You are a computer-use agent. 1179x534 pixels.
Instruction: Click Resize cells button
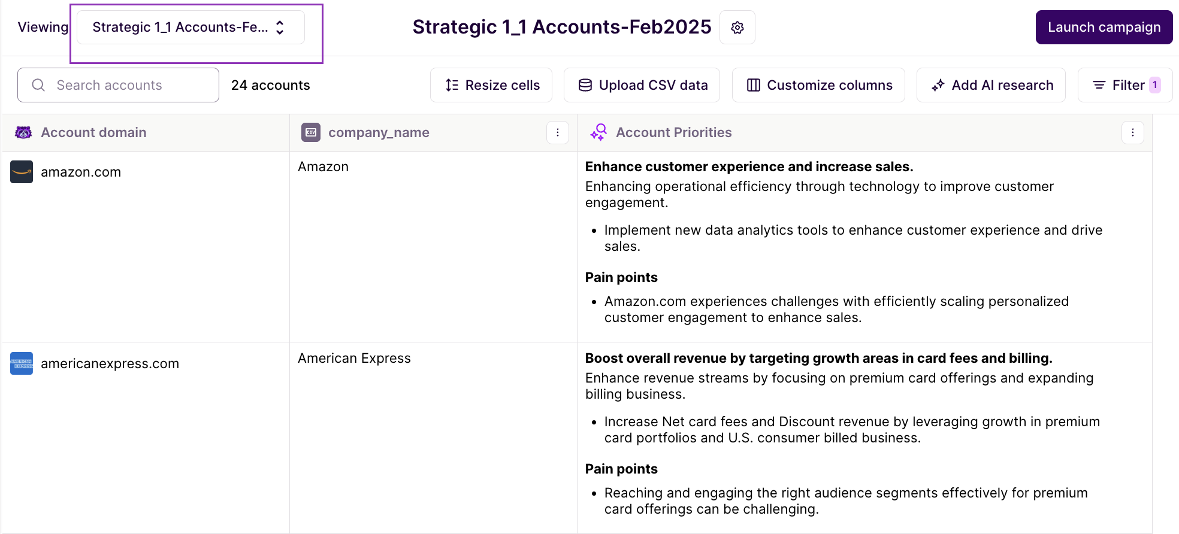pyautogui.click(x=491, y=85)
